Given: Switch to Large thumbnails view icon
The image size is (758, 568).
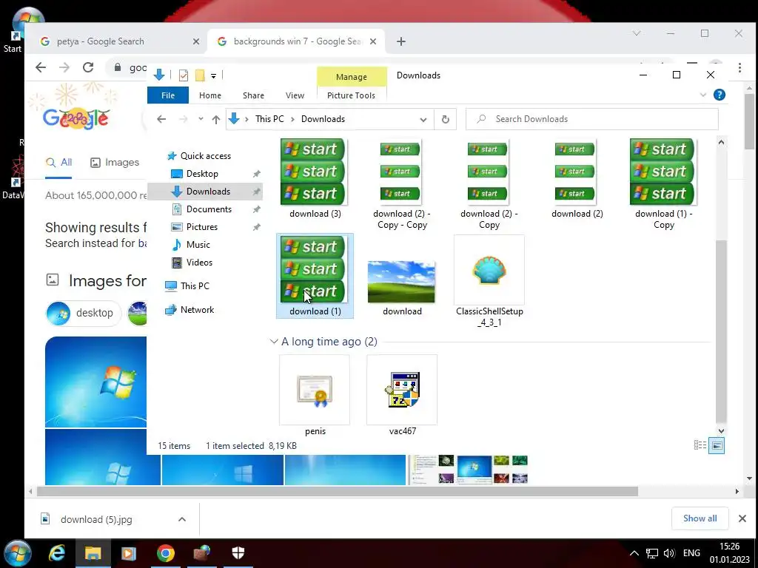Looking at the screenshot, I should click(717, 445).
